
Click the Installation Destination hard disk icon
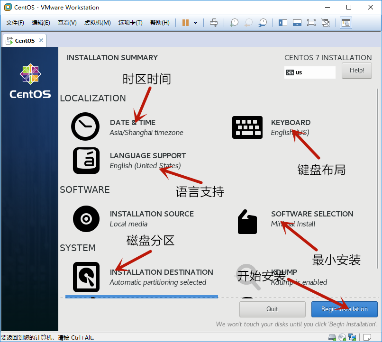pos(86,277)
